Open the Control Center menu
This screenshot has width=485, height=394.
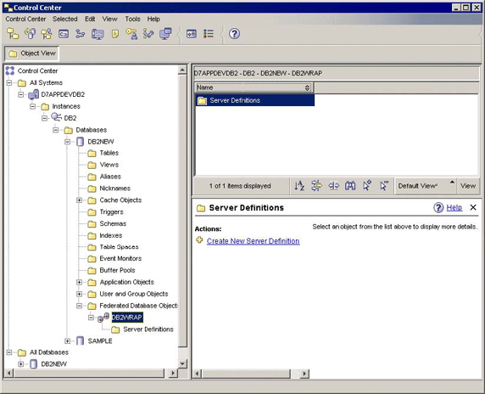(x=25, y=19)
